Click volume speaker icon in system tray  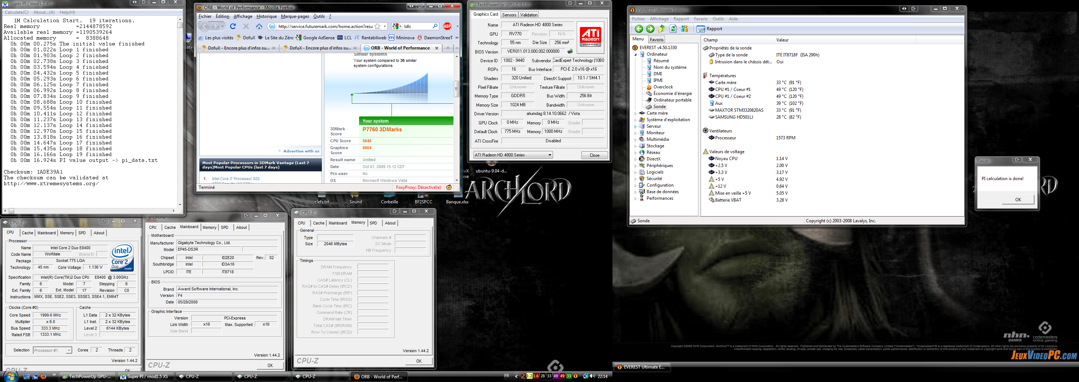[592, 376]
